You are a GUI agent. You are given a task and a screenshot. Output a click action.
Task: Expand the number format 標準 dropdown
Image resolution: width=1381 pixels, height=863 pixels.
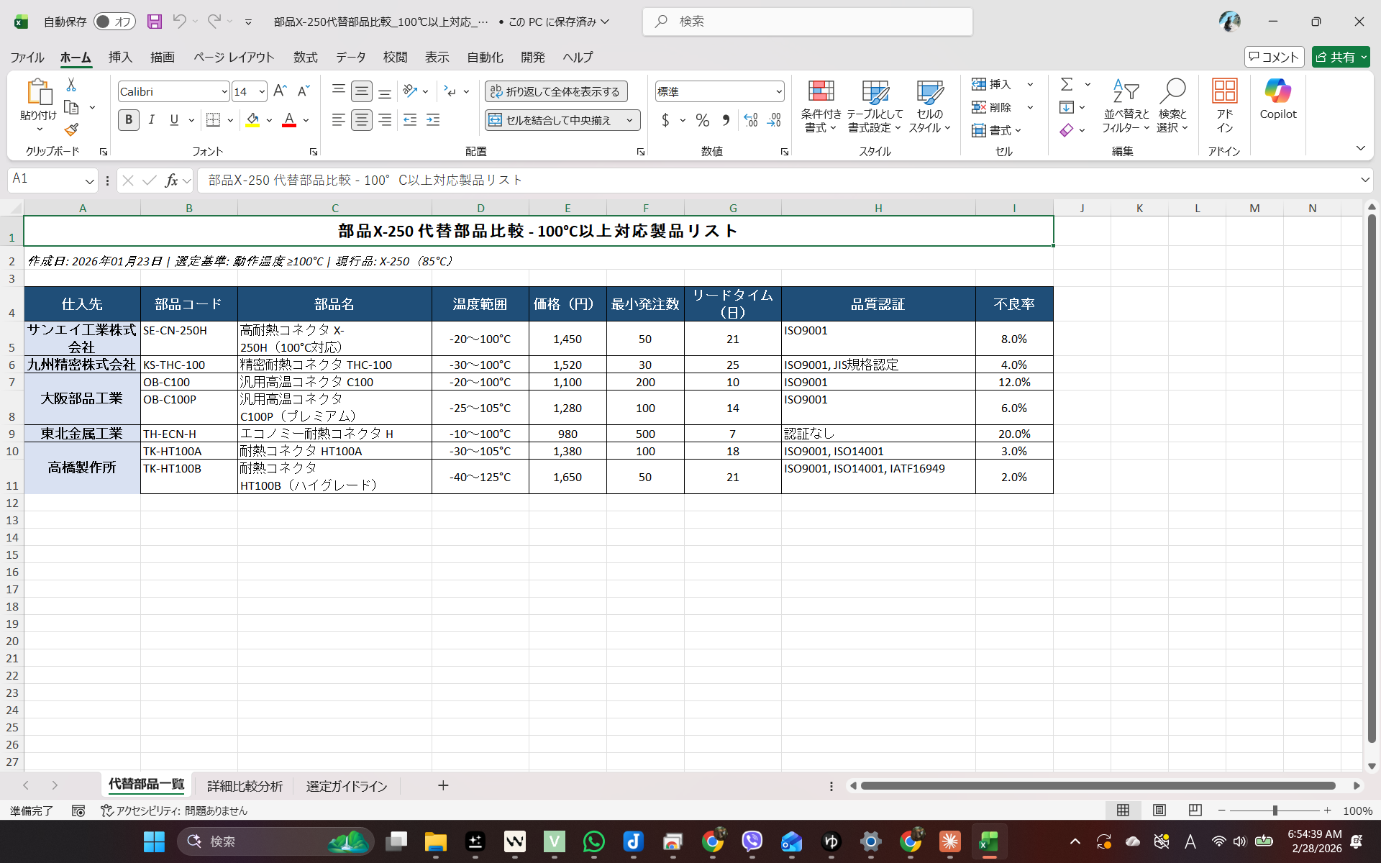[x=778, y=92]
